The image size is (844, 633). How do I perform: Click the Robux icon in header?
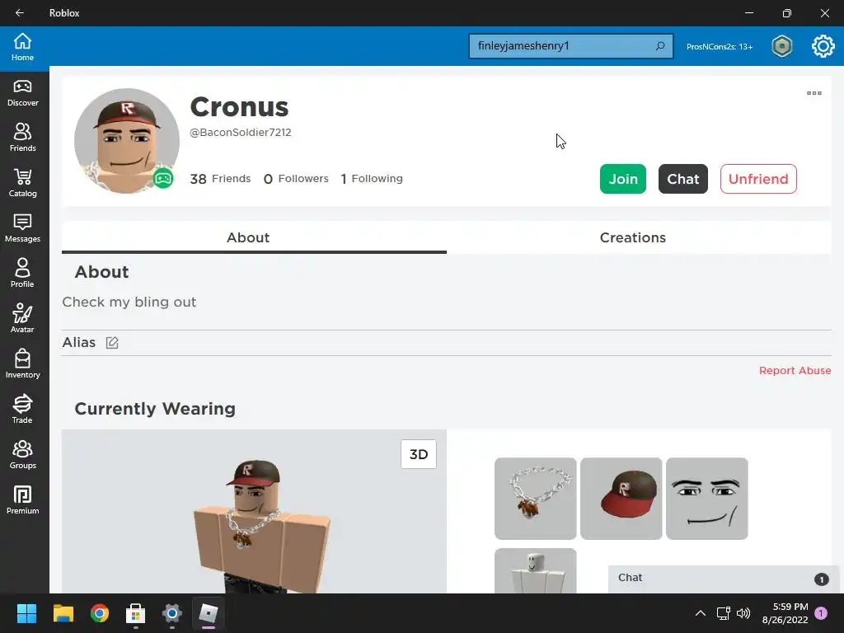(x=782, y=46)
